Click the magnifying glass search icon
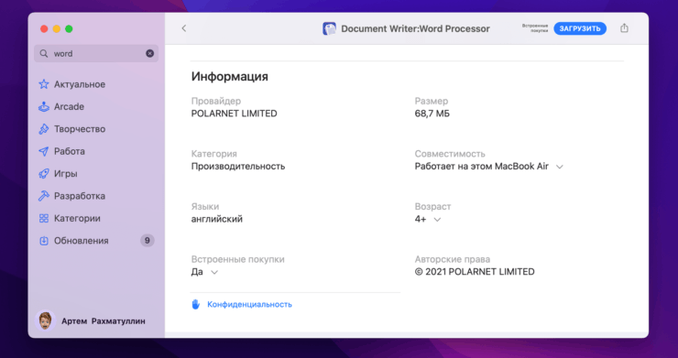This screenshot has height=358, width=678. click(x=44, y=54)
